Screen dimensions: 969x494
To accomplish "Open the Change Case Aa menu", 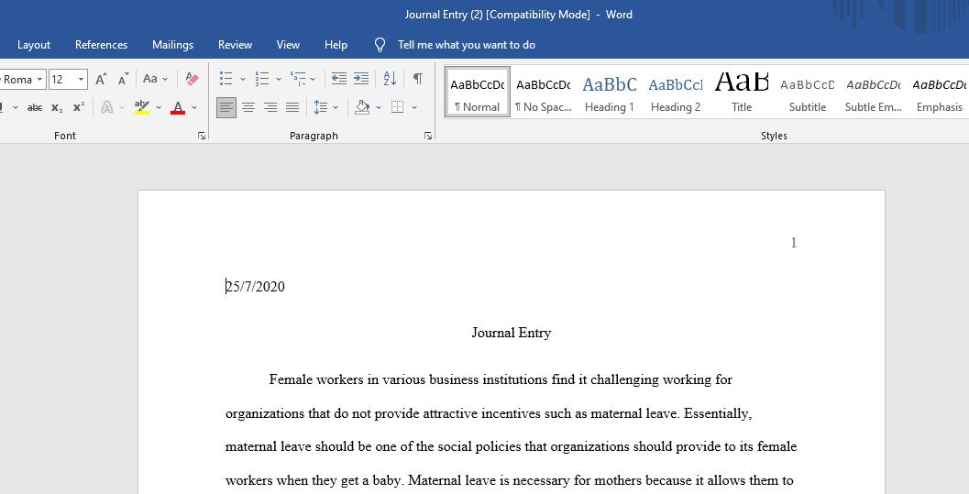I will coord(155,79).
